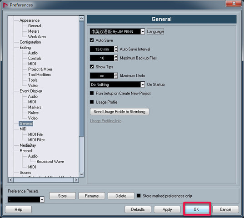
Task: Select MediaBay in the preferences tree
Action: (28, 145)
